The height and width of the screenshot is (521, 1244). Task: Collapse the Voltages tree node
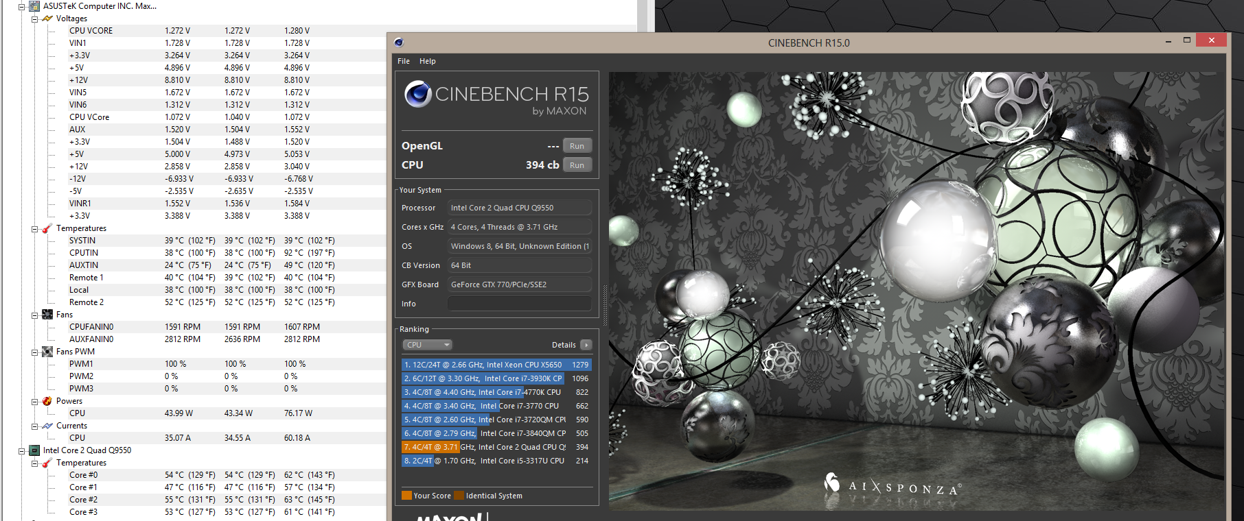[34, 19]
